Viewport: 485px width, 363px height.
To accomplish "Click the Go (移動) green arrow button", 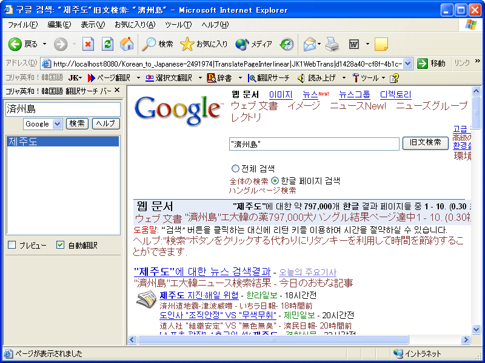I will (x=422, y=64).
